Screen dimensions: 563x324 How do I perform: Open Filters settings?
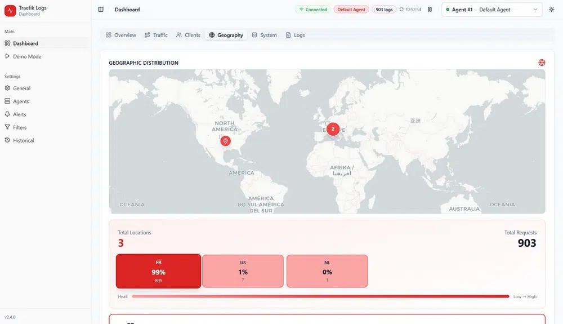click(45, 127)
